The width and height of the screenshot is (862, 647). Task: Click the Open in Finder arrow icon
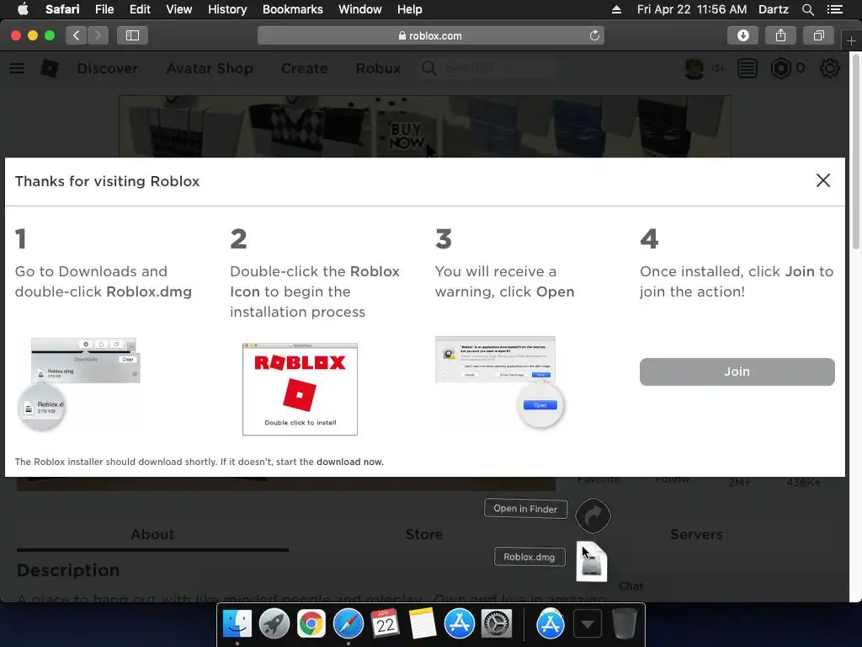pyautogui.click(x=593, y=516)
